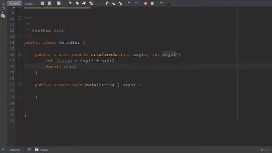The height and width of the screenshot is (153, 272).
Task: Click class name Metodlar in code
Action: point(69,42)
